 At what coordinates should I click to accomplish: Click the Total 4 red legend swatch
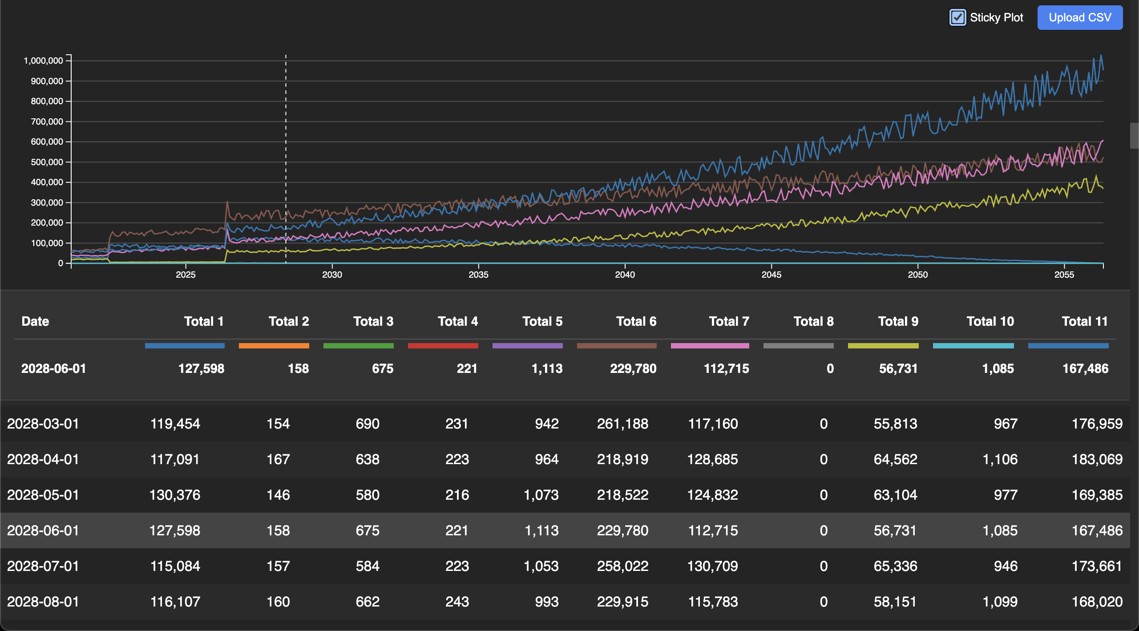click(x=443, y=346)
